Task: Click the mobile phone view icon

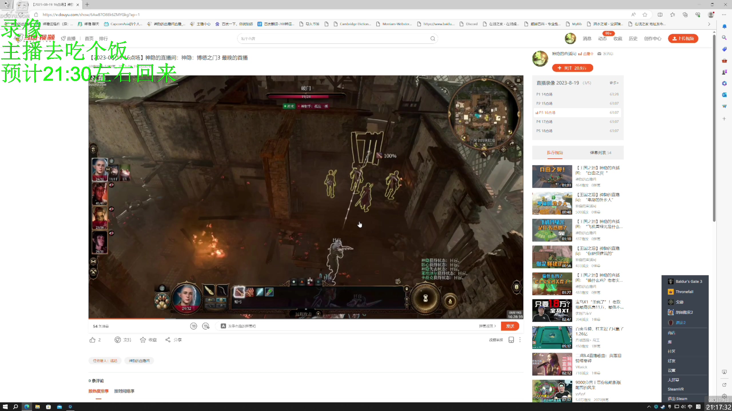Action: (511, 340)
